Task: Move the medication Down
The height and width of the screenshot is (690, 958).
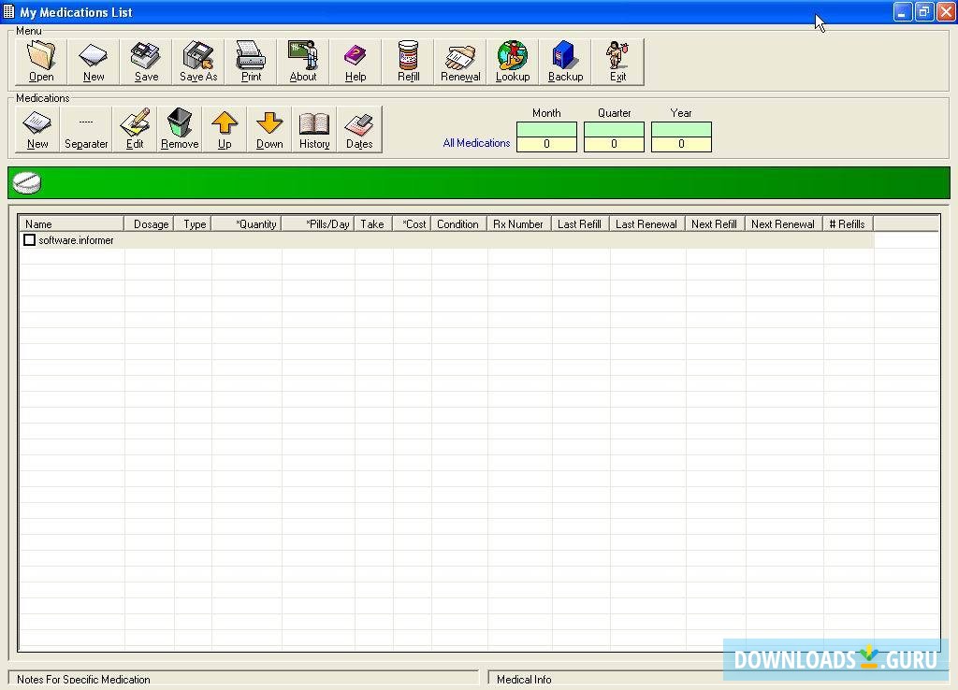Action: pos(269,129)
